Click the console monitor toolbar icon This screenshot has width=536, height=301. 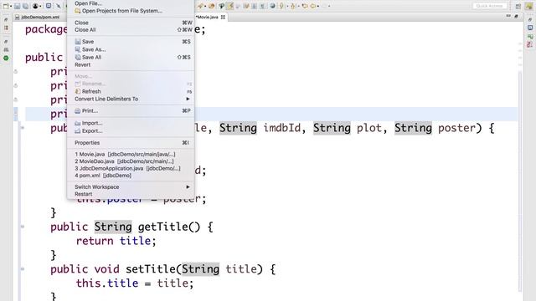[49, 6]
